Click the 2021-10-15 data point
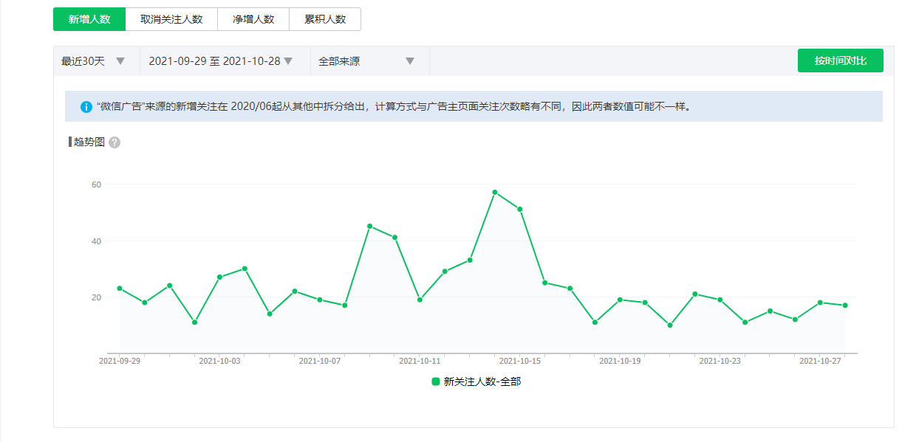 (x=520, y=209)
